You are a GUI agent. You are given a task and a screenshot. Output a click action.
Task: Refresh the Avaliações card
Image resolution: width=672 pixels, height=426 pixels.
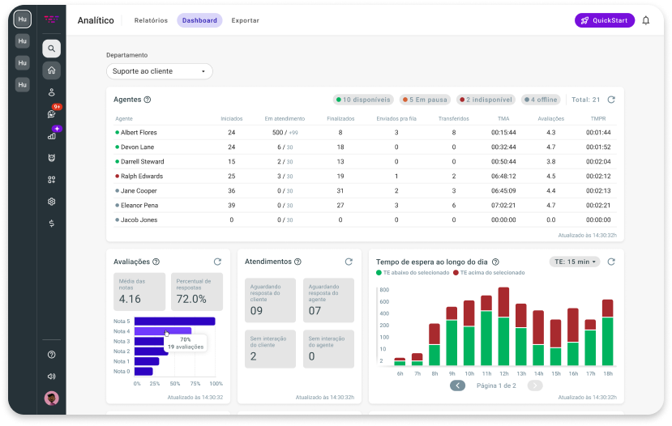pos(218,262)
